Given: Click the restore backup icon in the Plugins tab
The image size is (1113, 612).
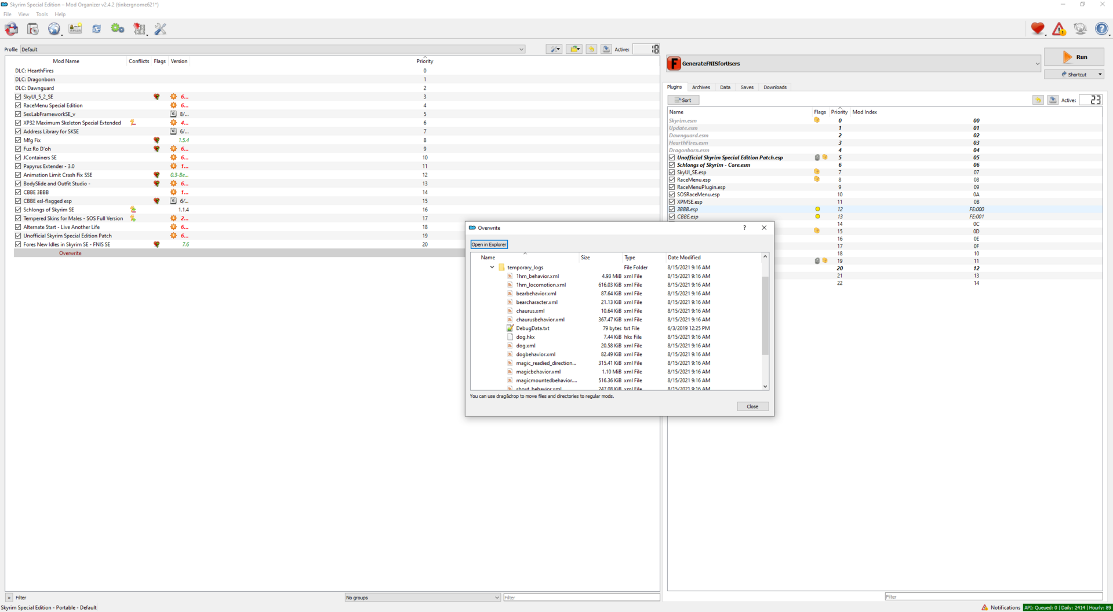Looking at the screenshot, I should click(1038, 100).
